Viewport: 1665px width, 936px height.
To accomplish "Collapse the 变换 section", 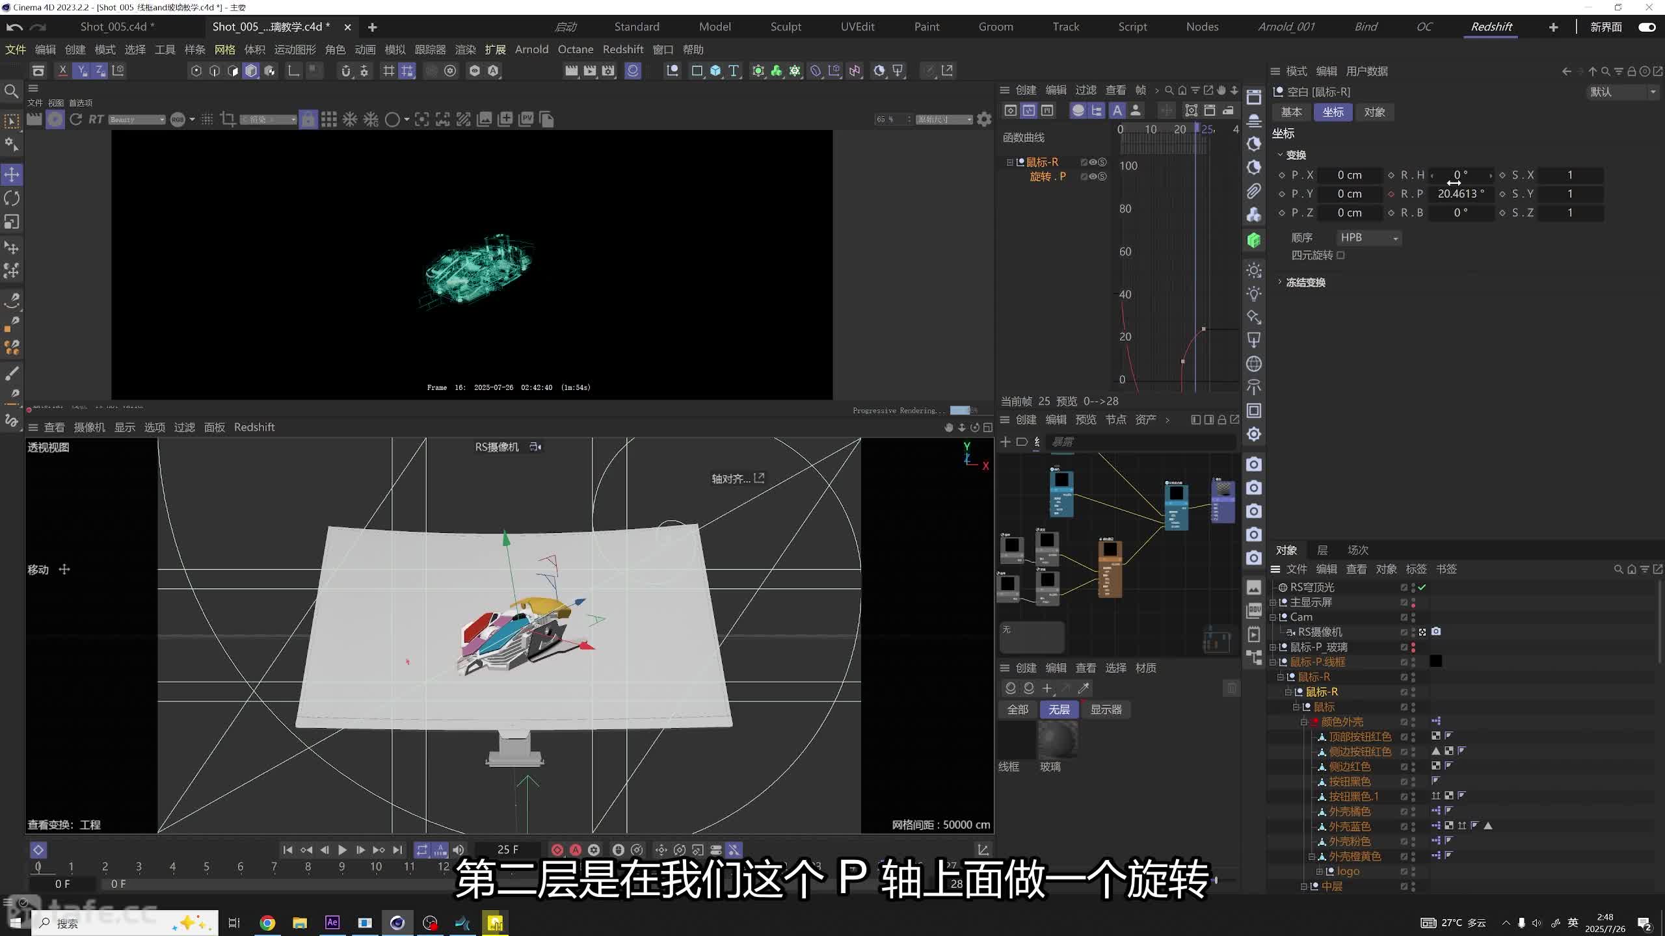I will point(1280,155).
